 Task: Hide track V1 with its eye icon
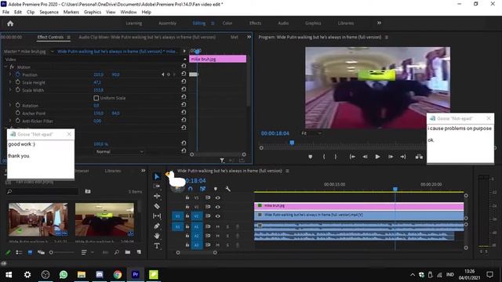pos(218,216)
